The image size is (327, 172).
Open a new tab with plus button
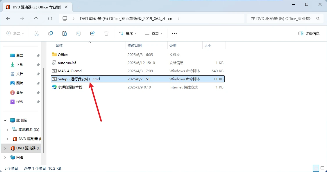79,7
